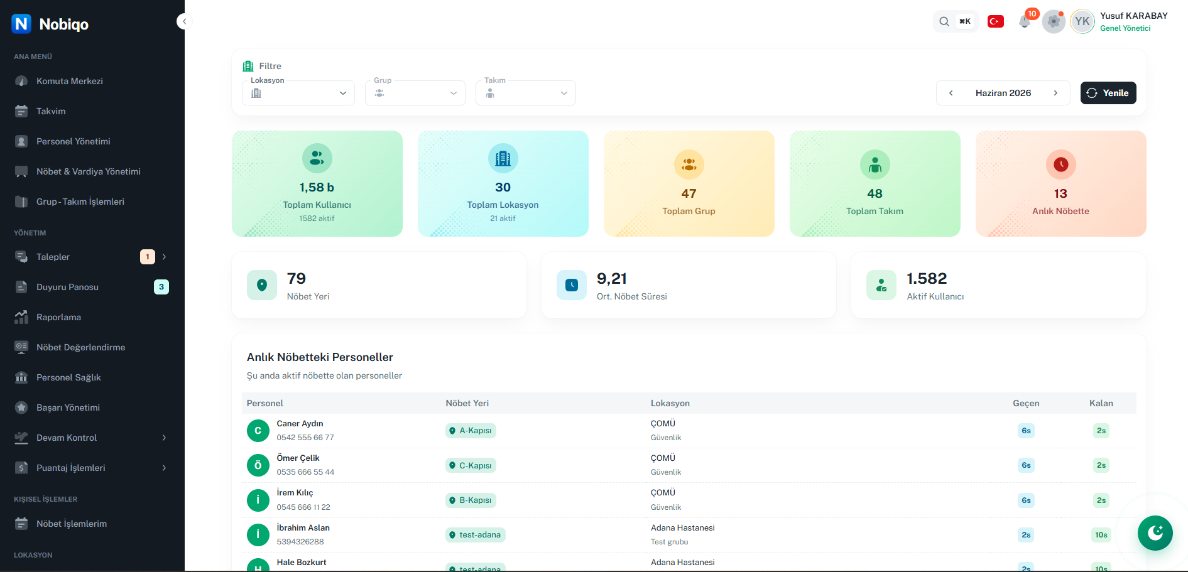Click the Nöbet Yeri pin icon
The image size is (1188, 572).
[262, 285]
